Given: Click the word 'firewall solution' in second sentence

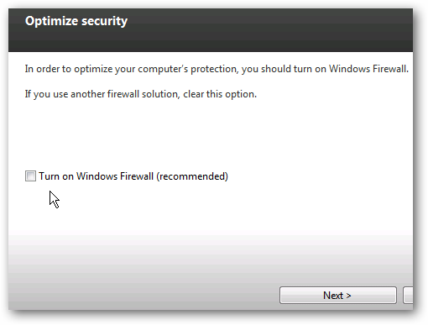Looking at the screenshot, I should click(x=144, y=94).
